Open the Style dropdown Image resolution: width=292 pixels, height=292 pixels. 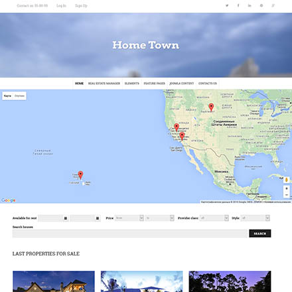255,218
